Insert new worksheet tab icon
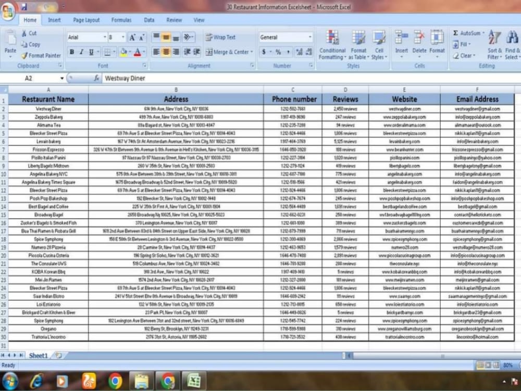Viewport: 521px width, 391px height. pos(58,356)
